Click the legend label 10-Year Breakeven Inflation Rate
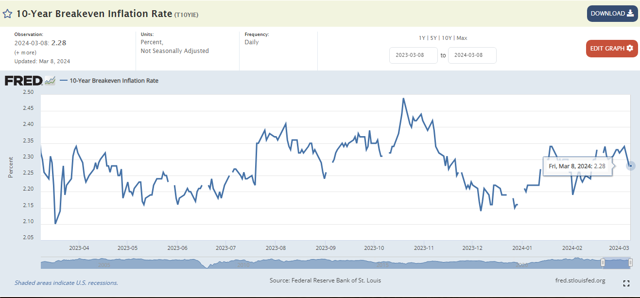Image resolution: width=640 pixels, height=298 pixels. [x=114, y=81]
